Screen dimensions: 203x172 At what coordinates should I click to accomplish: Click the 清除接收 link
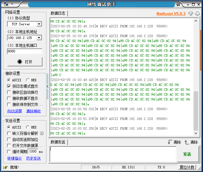(34, 111)
